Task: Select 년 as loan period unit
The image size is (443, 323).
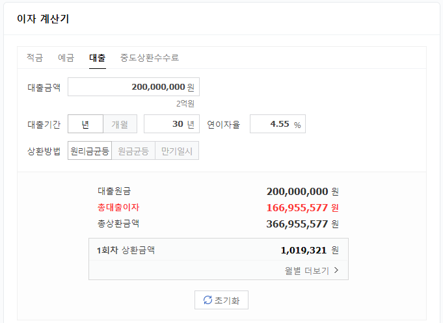Action: pos(85,124)
